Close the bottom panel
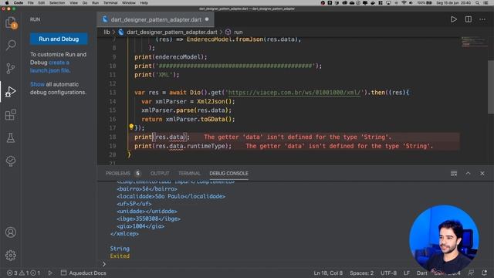 pos(482,173)
